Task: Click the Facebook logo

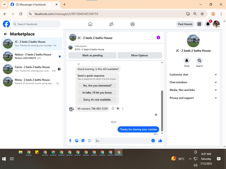Action: (x=6, y=24)
